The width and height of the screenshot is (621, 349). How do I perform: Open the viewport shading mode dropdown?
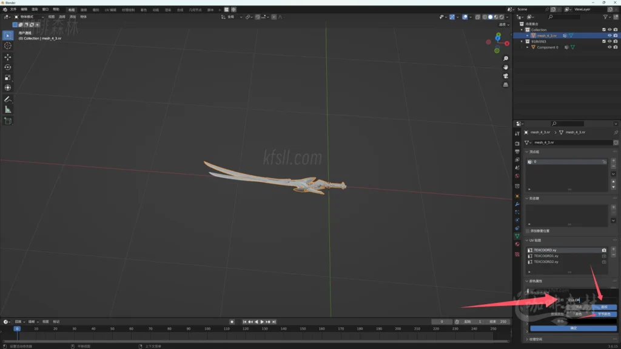507,17
